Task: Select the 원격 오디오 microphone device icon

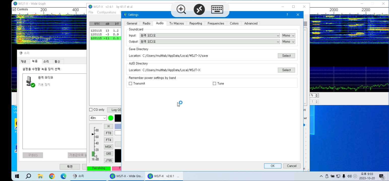Action: [30, 81]
